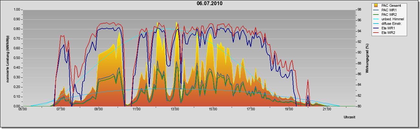Select the Eta WR2 legend entry
The height and width of the screenshot is (129, 420).
388,33
